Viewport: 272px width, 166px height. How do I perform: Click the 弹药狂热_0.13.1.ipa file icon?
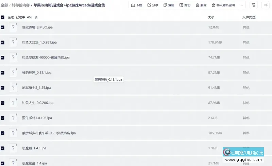pyautogui.click(x=13, y=72)
